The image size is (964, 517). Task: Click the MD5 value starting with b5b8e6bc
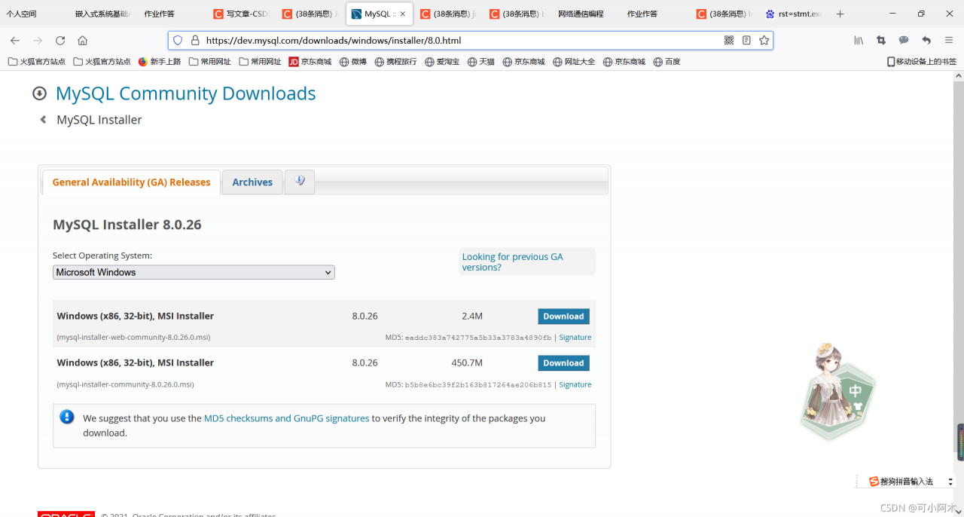pyautogui.click(x=479, y=384)
